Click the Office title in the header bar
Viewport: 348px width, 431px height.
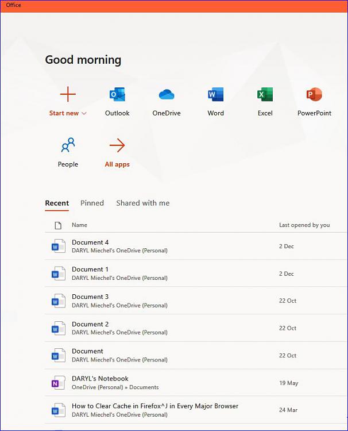13,5
